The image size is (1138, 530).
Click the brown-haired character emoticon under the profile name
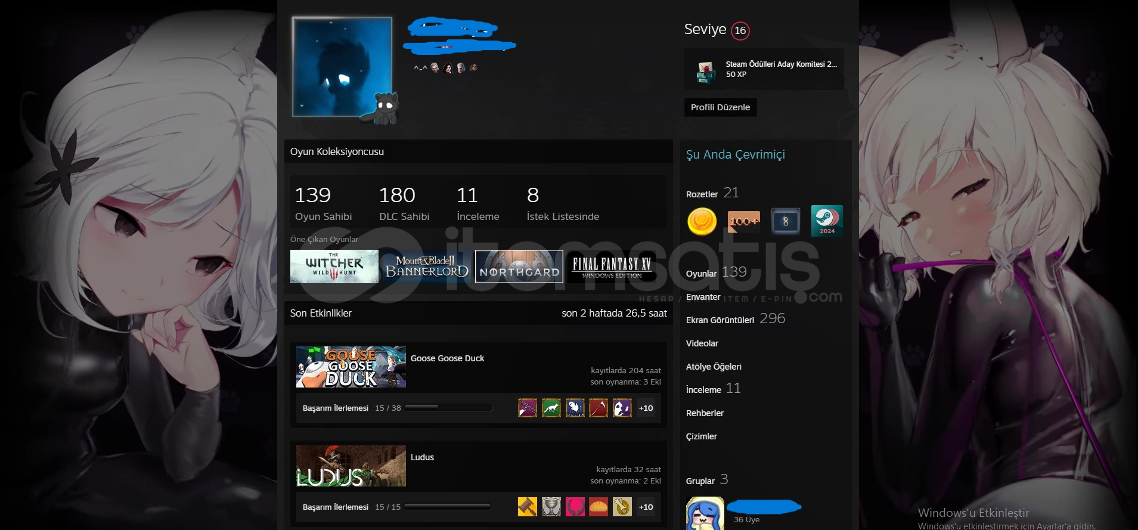pyautogui.click(x=473, y=68)
